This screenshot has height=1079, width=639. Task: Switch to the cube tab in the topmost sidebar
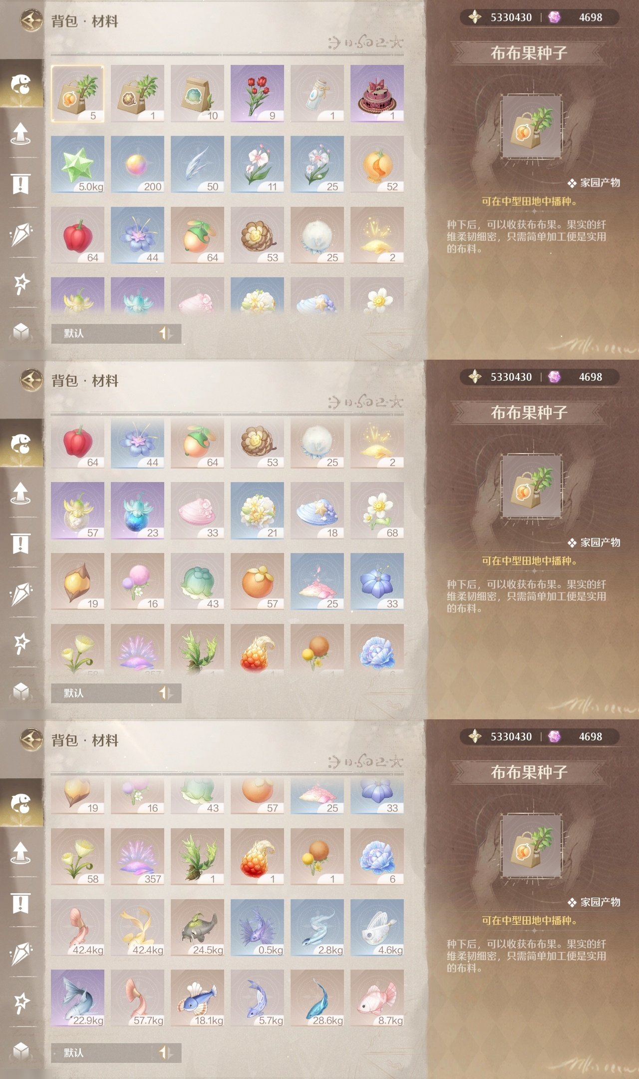[x=21, y=332]
